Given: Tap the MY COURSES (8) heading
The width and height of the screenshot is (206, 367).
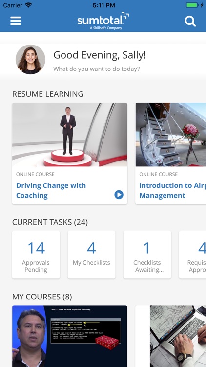Looking at the screenshot, I should (42, 297).
